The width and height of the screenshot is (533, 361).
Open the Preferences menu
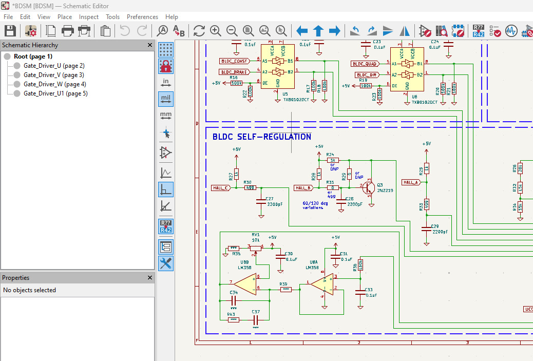(142, 16)
